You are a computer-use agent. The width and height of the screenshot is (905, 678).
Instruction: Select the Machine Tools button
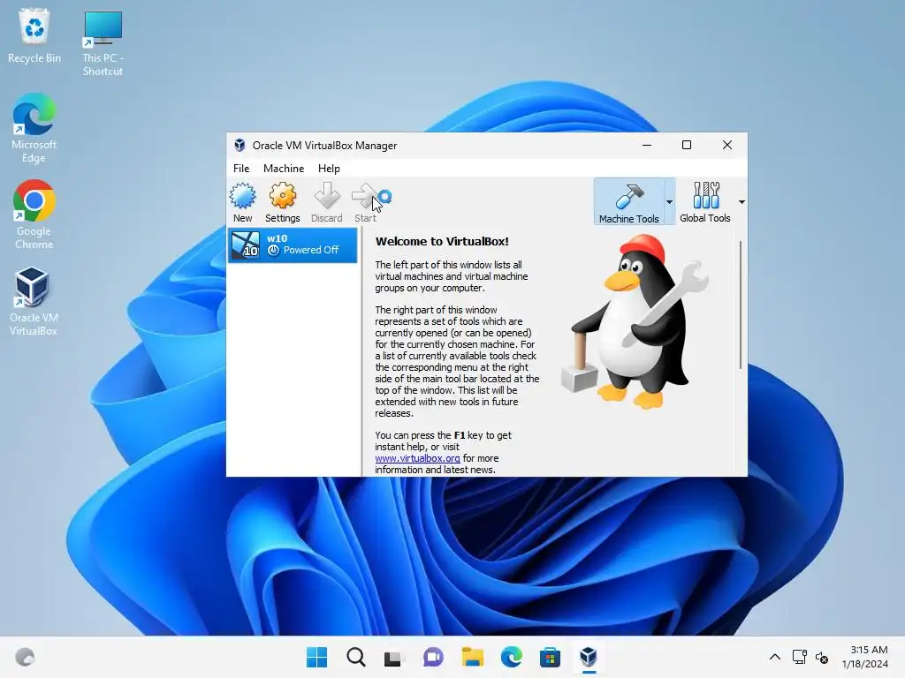click(628, 202)
